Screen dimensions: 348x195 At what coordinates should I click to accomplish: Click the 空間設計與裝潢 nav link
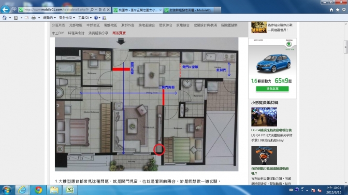pos(205,25)
